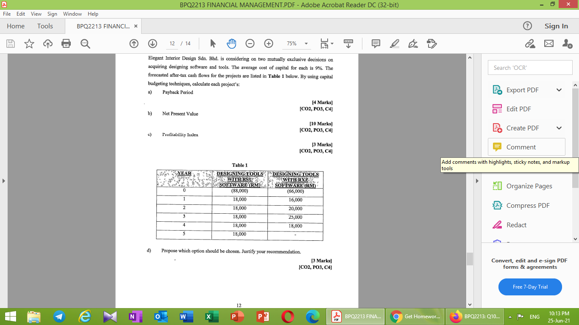Select the text Selection tool
Viewport: 579px width, 325px height.
click(213, 44)
